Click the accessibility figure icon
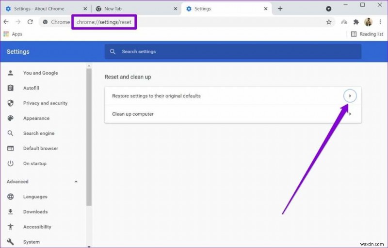 [x=10, y=227]
